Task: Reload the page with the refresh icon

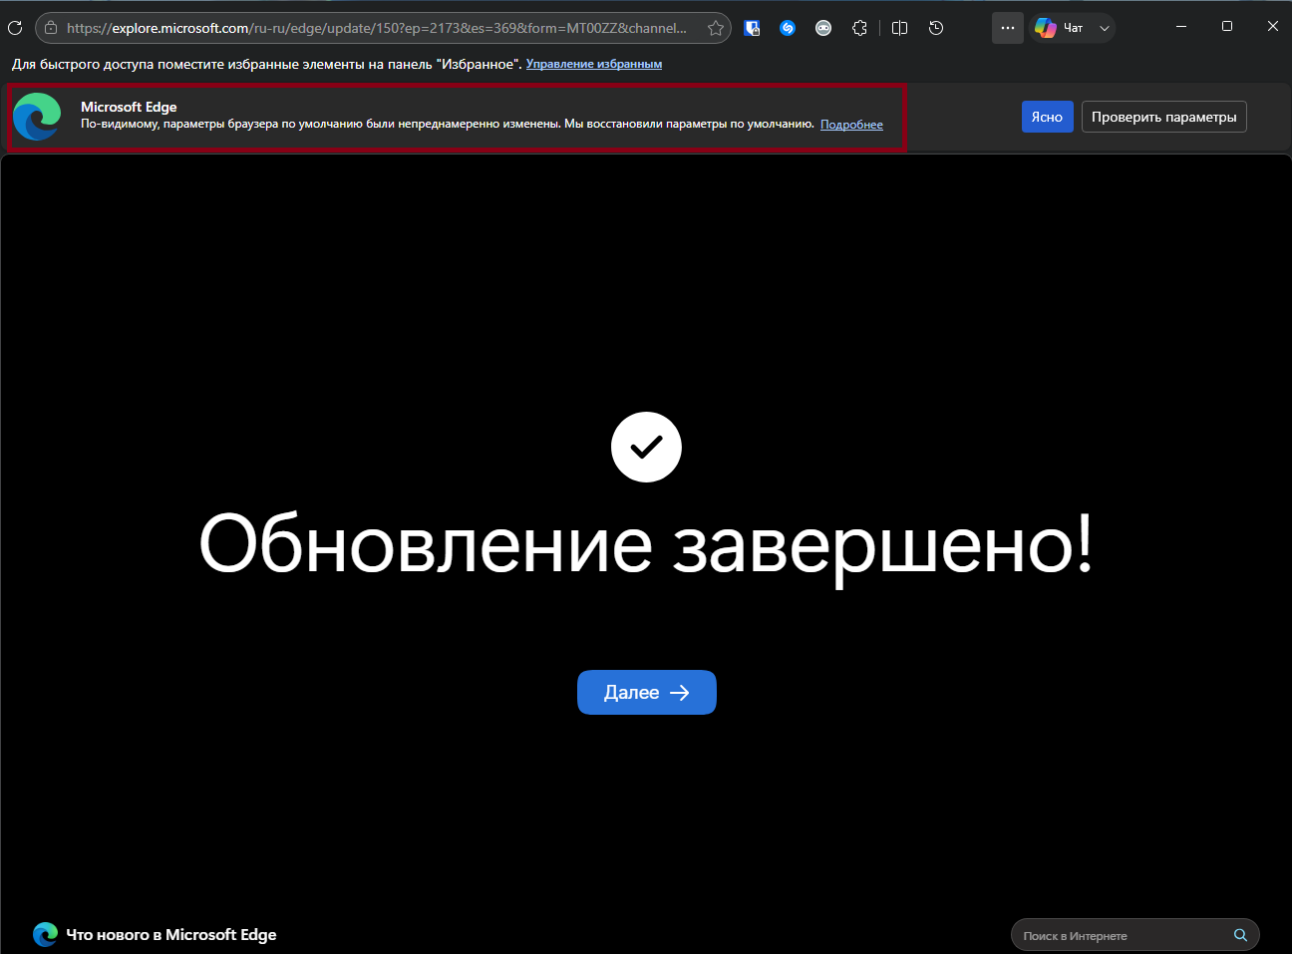Action: coord(15,28)
